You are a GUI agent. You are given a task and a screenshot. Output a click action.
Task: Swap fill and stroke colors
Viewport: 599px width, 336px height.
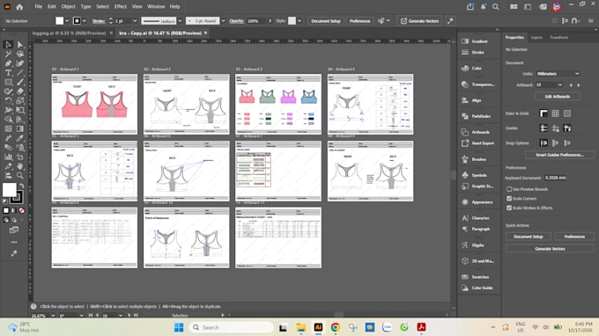(x=22, y=186)
